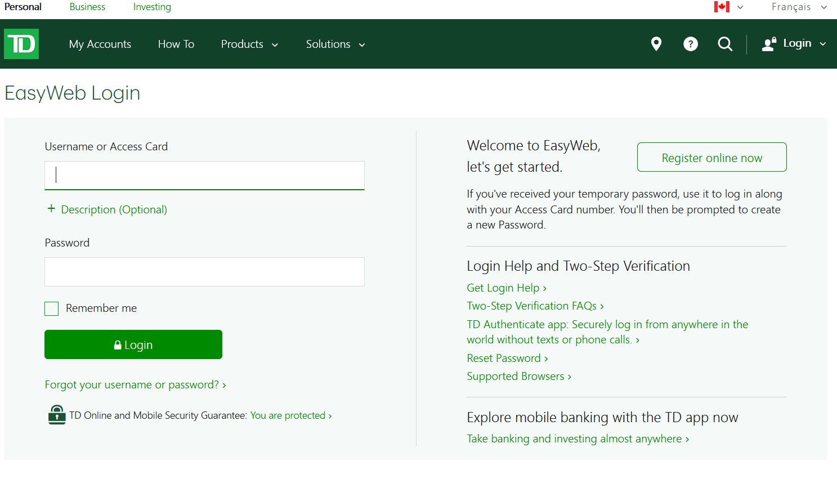Open the Reset Password link
The width and height of the screenshot is (837, 479).
507,358
